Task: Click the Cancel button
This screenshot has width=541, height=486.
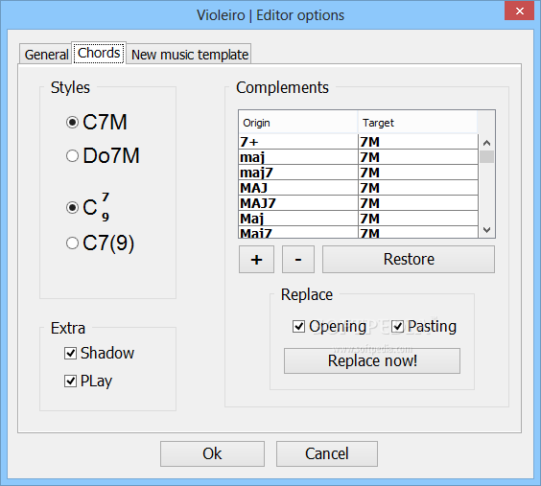Action: pyautogui.click(x=327, y=453)
